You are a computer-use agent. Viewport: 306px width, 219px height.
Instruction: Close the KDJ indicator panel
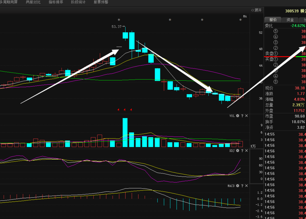coord(247,151)
